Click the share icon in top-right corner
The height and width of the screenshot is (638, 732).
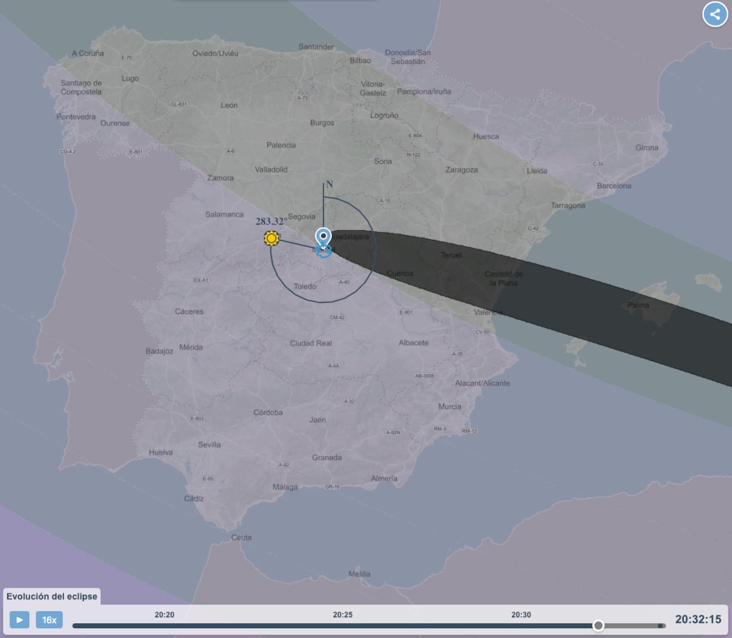coord(714,13)
